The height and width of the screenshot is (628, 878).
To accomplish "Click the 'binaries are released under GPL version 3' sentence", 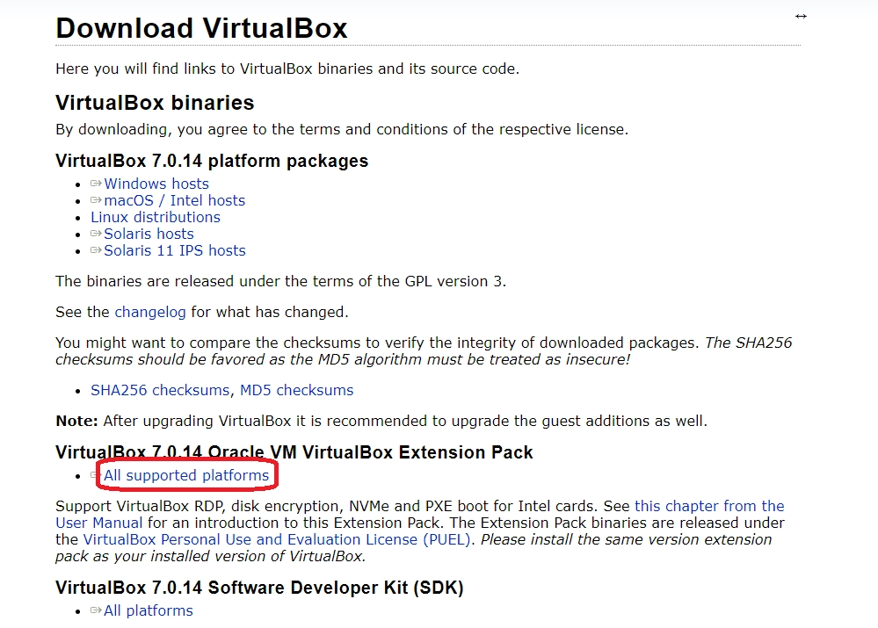I will [x=280, y=282].
